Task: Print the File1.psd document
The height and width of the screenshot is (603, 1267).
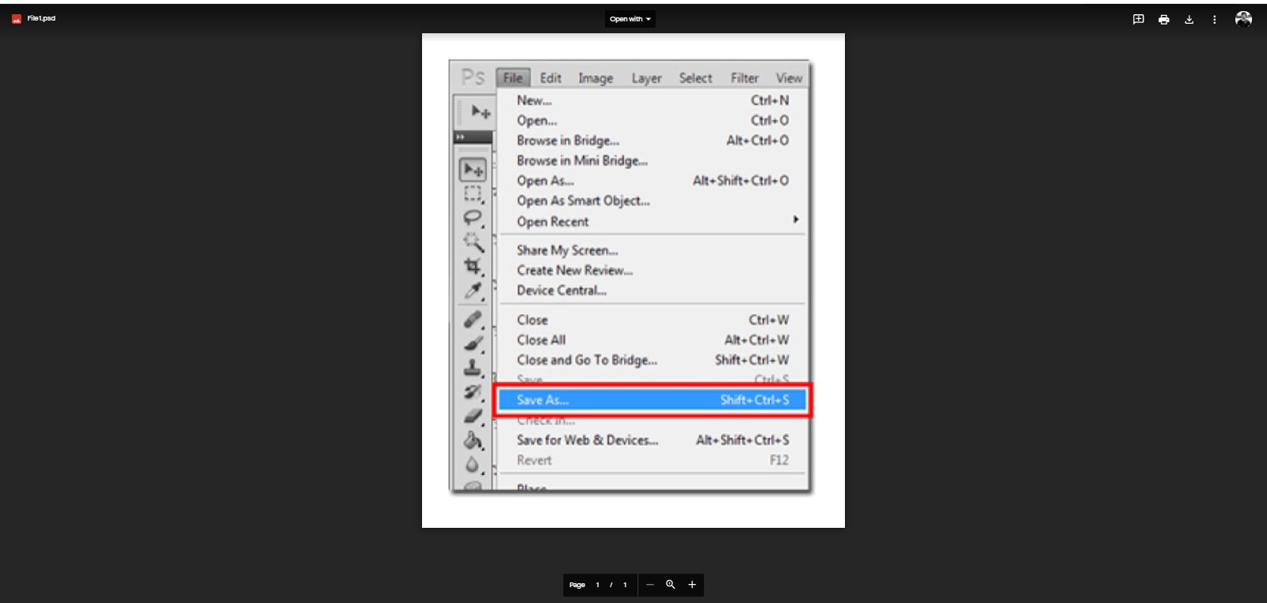Action: (1163, 19)
